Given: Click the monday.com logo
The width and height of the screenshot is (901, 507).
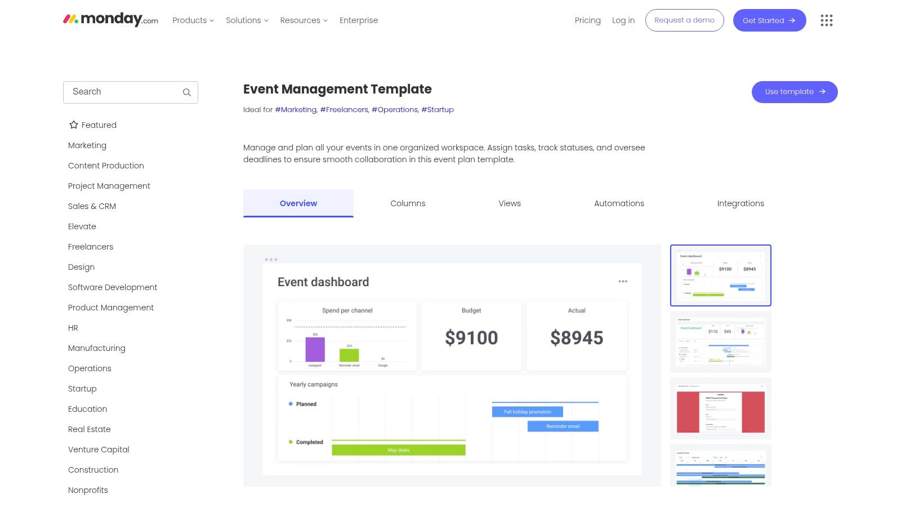Looking at the screenshot, I should tap(110, 19).
